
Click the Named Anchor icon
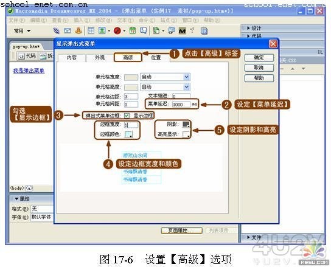pos(78,31)
